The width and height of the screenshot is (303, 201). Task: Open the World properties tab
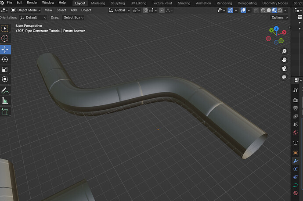[x=296, y=133]
